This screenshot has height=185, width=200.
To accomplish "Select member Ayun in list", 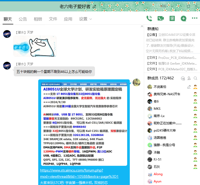I will tap(172, 181).
